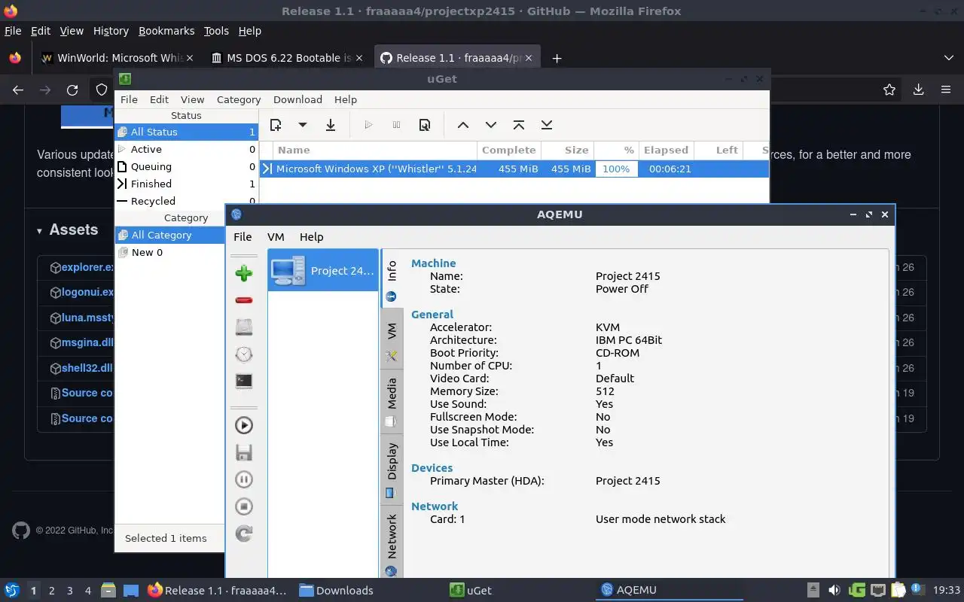This screenshot has width=964, height=602.
Task: Open the Media vertical tab
Action: (x=392, y=402)
